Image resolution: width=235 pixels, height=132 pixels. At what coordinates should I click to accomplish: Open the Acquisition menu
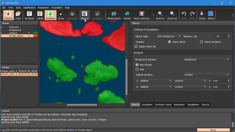(57, 8)
